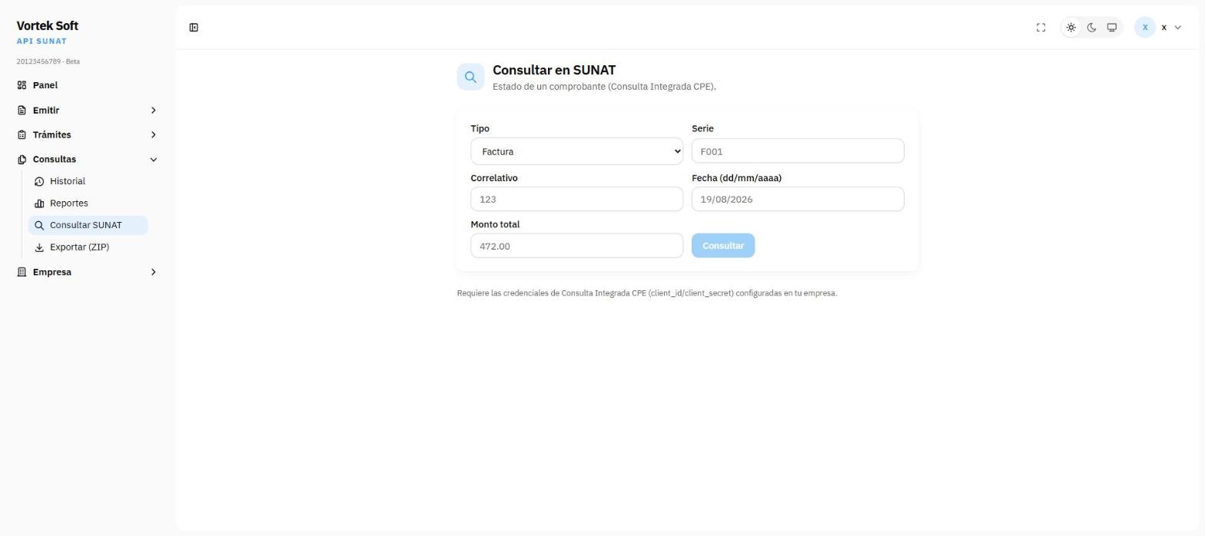1205x536 pixels.
Task: Click the Consultas menu label
Action: [x=55, y=160]
